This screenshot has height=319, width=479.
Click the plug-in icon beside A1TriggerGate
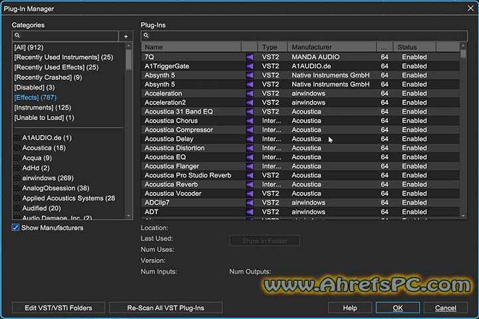pyautogui.click(x=250, y=66)
